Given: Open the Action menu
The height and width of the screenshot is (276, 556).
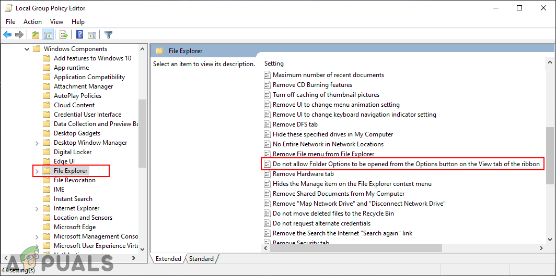Looking at the screenshot, I should coord(32,22).
